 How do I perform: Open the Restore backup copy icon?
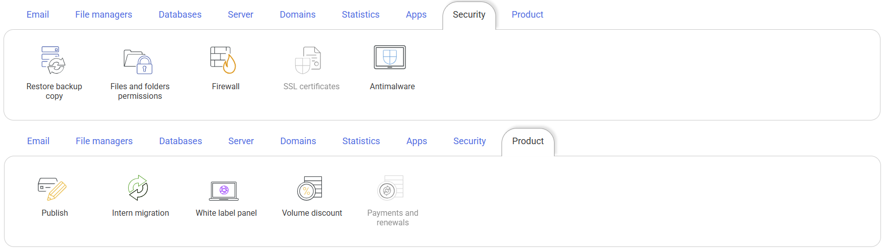coord(53,60)
